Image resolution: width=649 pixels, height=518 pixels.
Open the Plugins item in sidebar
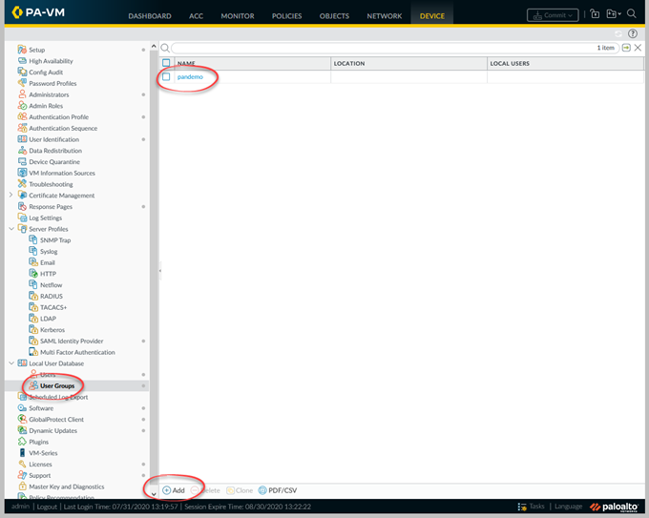click(38, 442)
